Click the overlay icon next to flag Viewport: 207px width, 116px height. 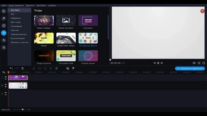[x=68, y=68]
